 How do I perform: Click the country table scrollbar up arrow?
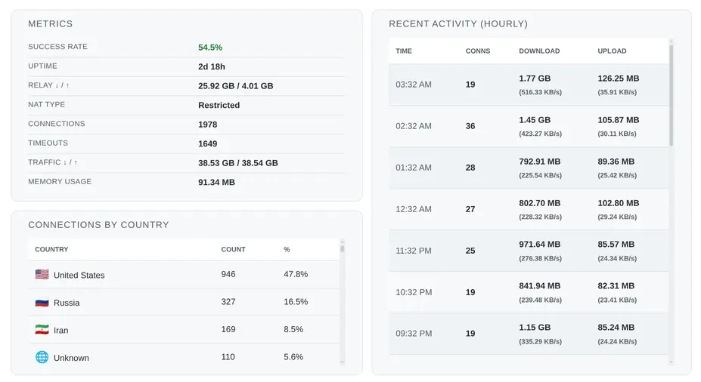click(x=343, y=242)
